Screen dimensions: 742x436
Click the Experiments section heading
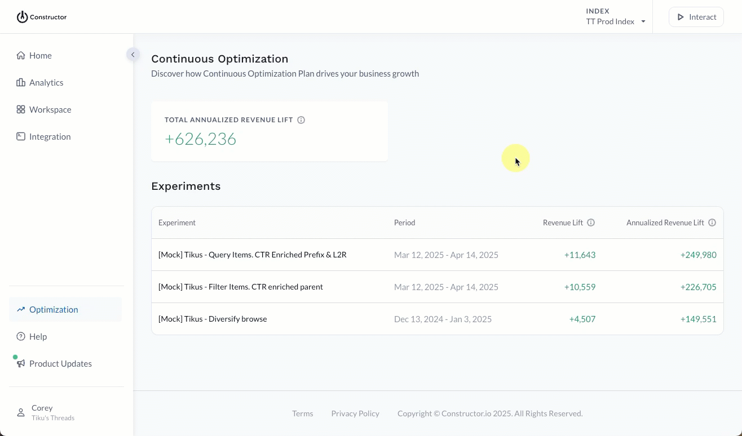point(185,186)
